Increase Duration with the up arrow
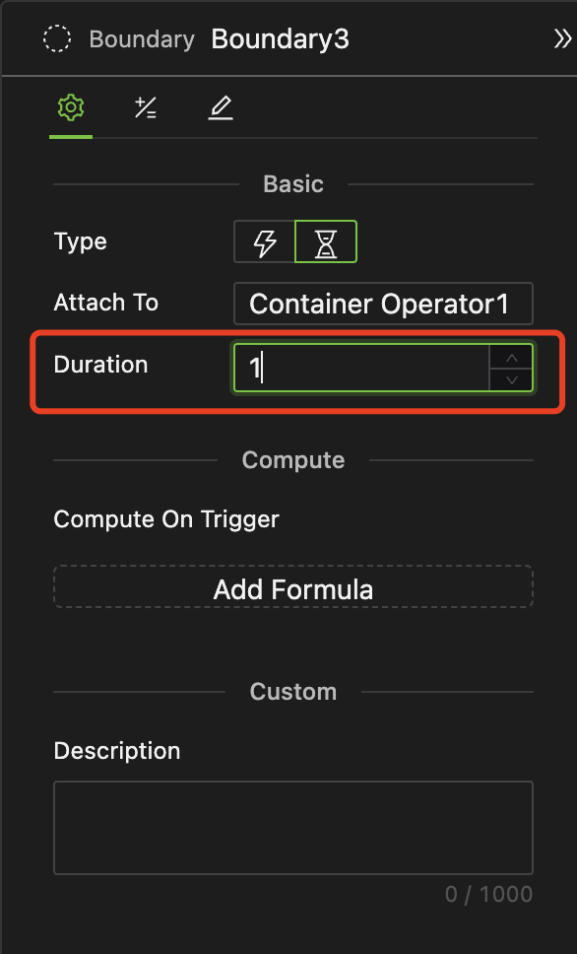This screenshot has height=954, width=577. (x=511, y=357)
